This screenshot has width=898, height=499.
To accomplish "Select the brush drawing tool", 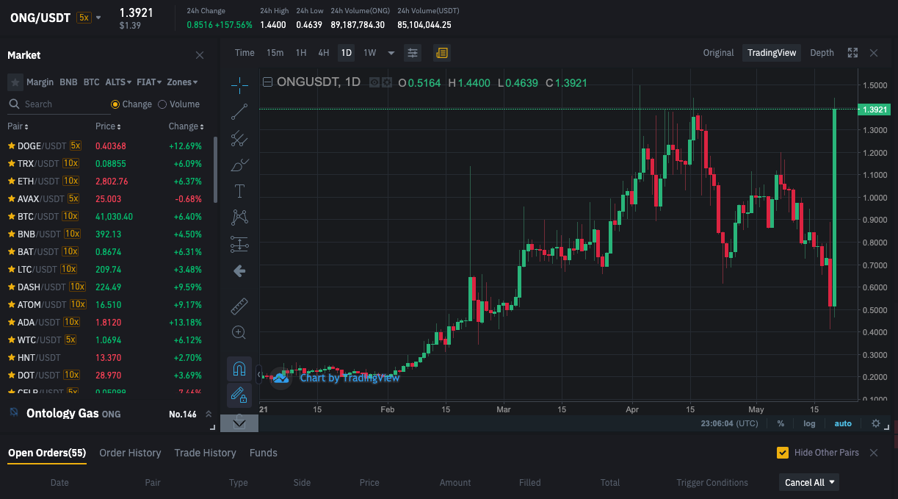I will [x=239, y=165].
